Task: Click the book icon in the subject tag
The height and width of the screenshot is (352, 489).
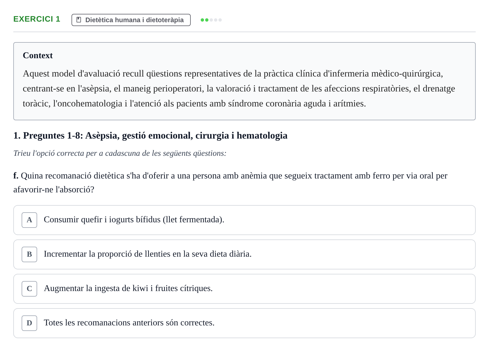Action: 79,20
